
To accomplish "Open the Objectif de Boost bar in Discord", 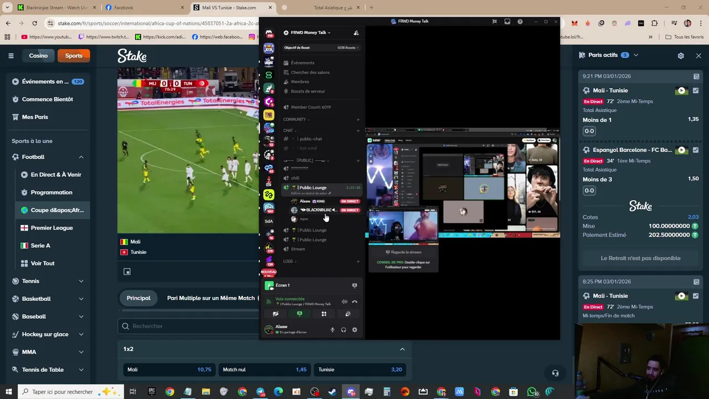I will (x=321, y=48).
